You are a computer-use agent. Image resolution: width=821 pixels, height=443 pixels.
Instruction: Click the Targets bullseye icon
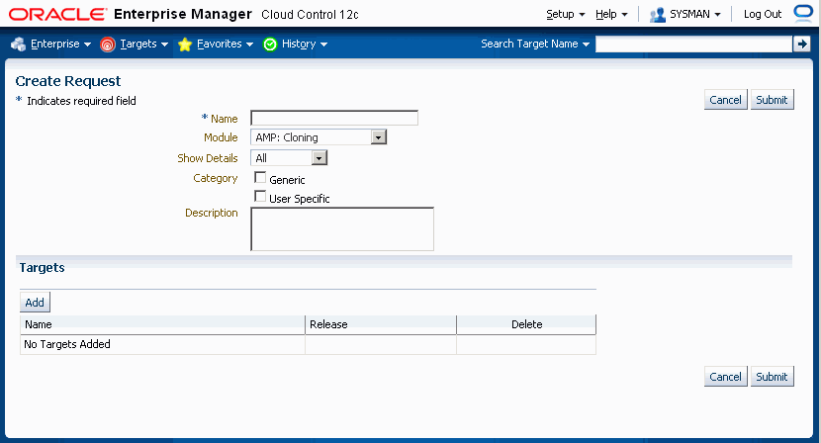click(108, 44)
